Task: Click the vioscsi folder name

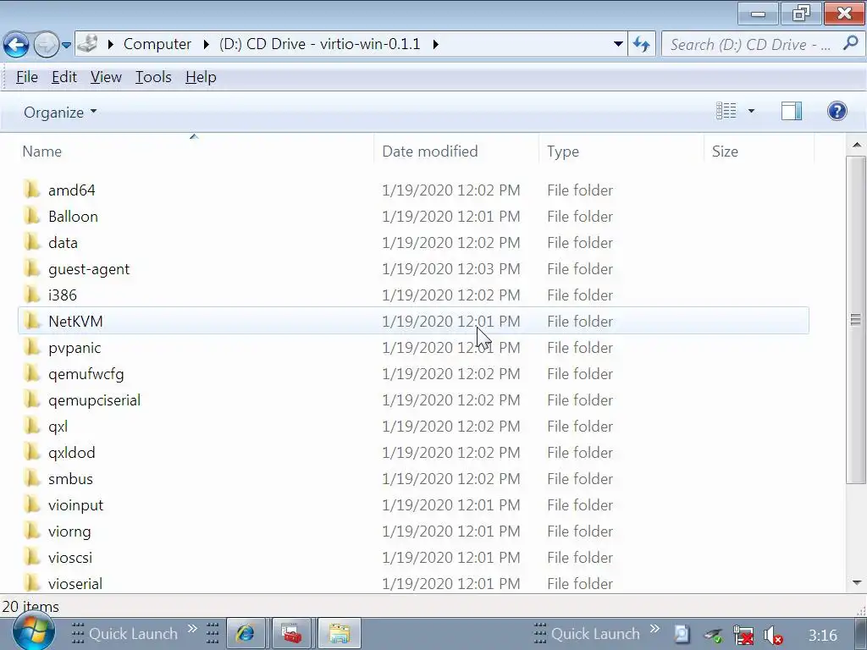Action: [x=70, y=558]
